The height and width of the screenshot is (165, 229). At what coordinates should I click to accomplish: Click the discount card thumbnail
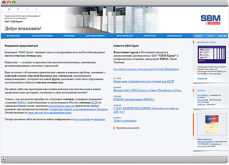click(x=212, y=54)
